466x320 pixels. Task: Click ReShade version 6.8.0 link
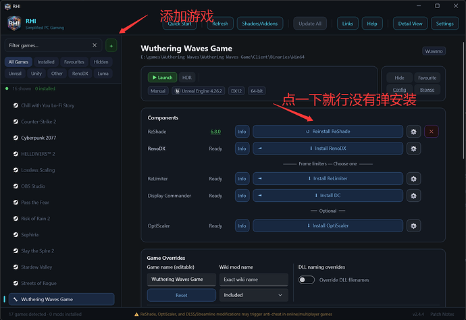pos(215,132)
